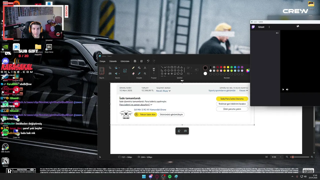Open the Görünüm menu

(125, 61)
